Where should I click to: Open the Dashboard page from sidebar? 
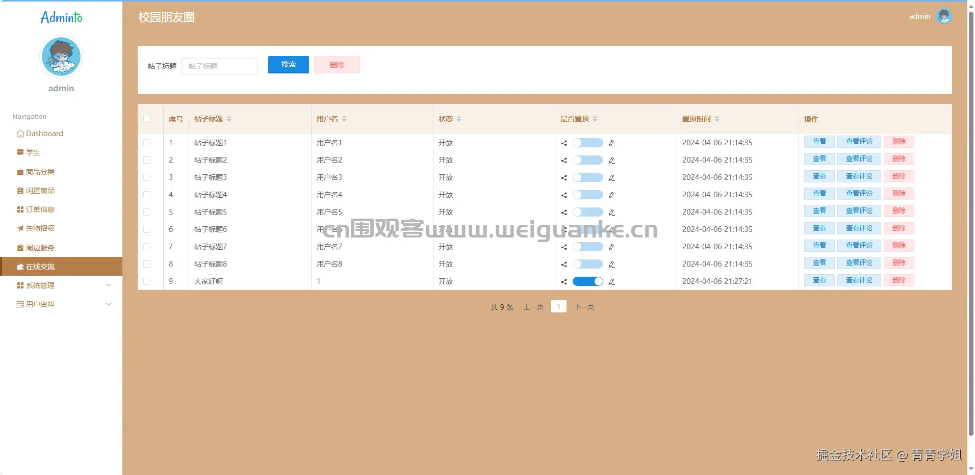[x=44, y=133]
